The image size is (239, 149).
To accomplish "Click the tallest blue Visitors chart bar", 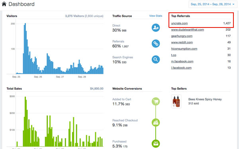I will pyautogui.click(x=25, y=49).
